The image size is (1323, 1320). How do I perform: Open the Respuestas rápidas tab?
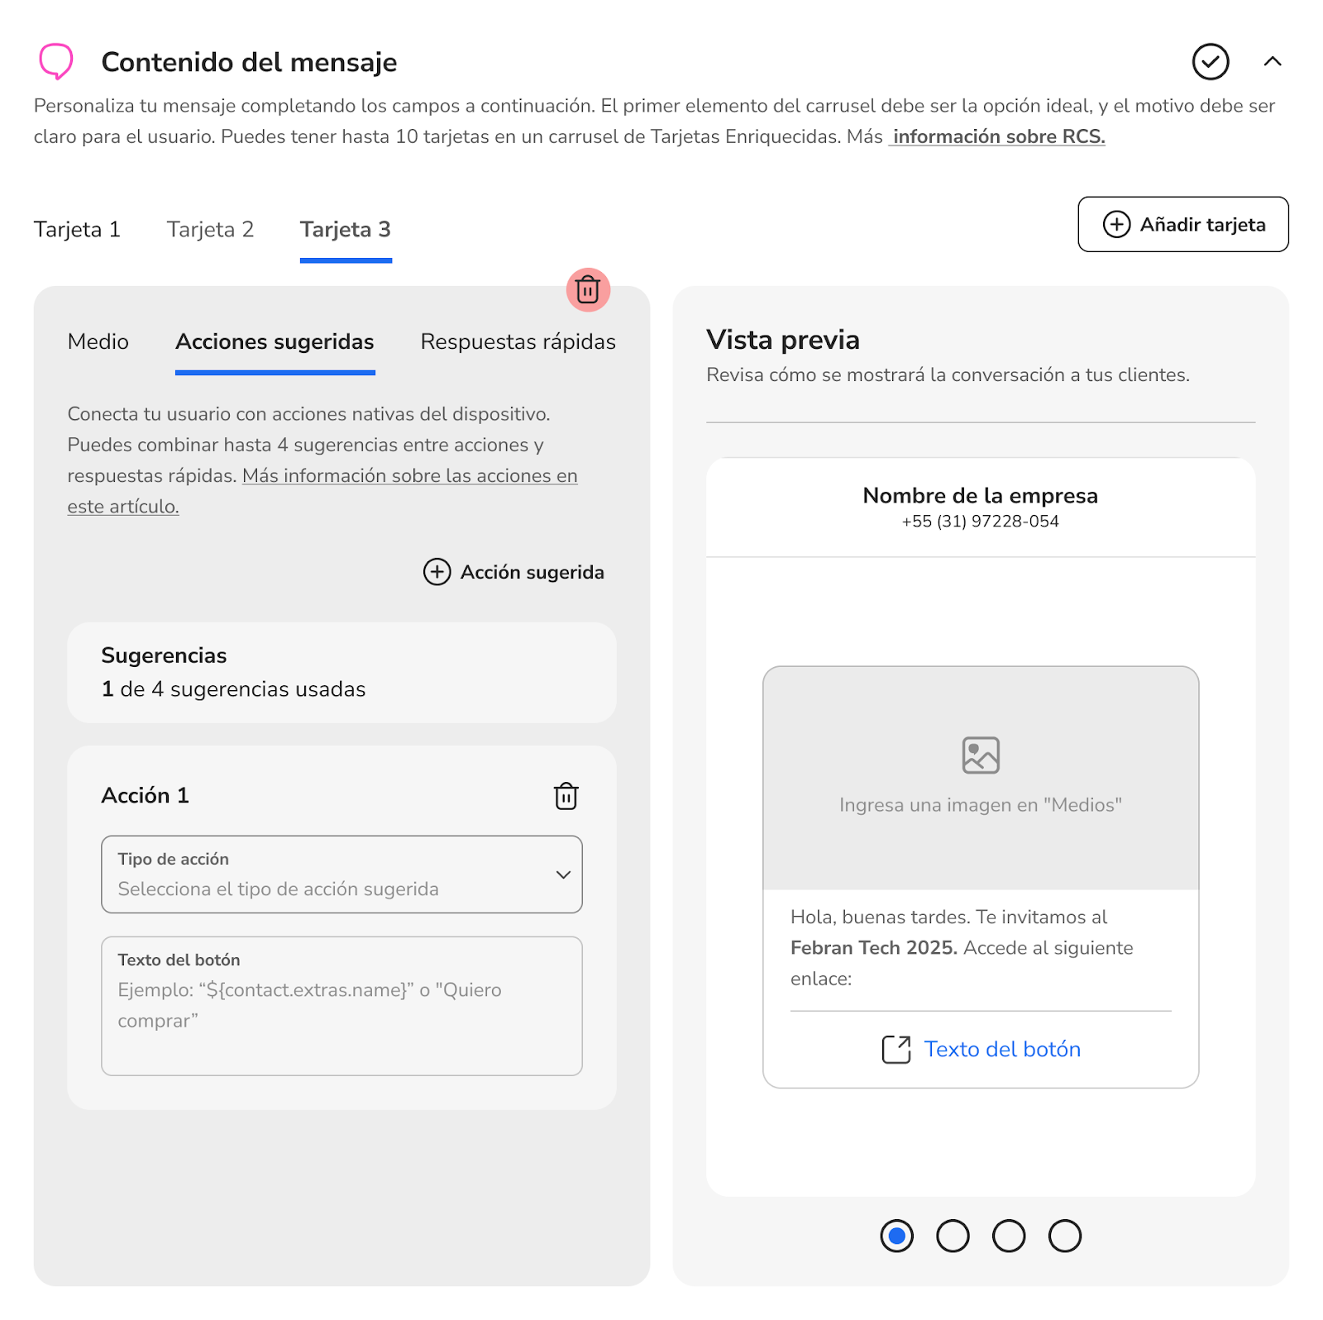coord(518,342)
